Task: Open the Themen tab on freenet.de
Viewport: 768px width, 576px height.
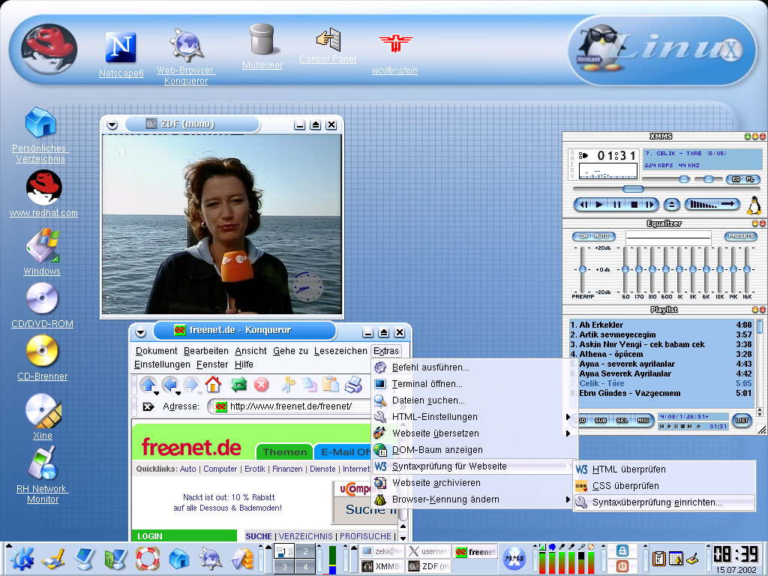Action: [284, 451]
